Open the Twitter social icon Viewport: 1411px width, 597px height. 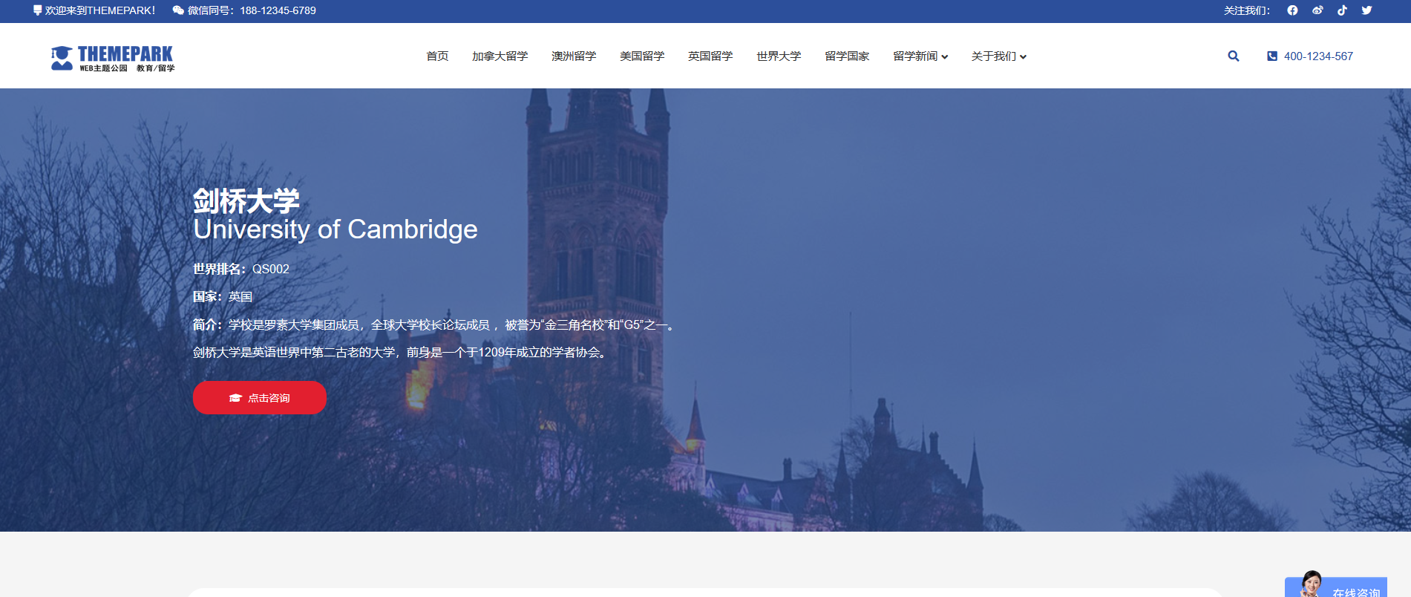[x=1366, y=10]
